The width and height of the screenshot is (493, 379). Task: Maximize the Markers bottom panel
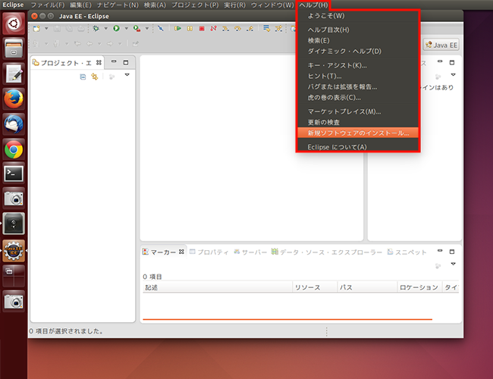click(x=452, y=252)
